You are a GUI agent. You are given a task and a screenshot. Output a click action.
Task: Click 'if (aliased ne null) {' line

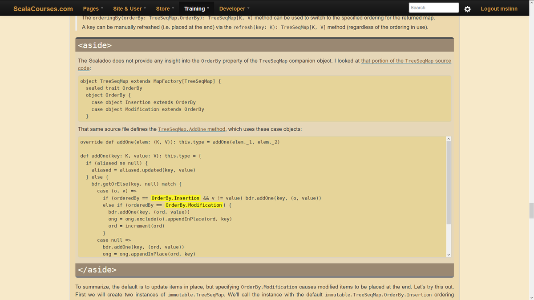click(117, 163)
